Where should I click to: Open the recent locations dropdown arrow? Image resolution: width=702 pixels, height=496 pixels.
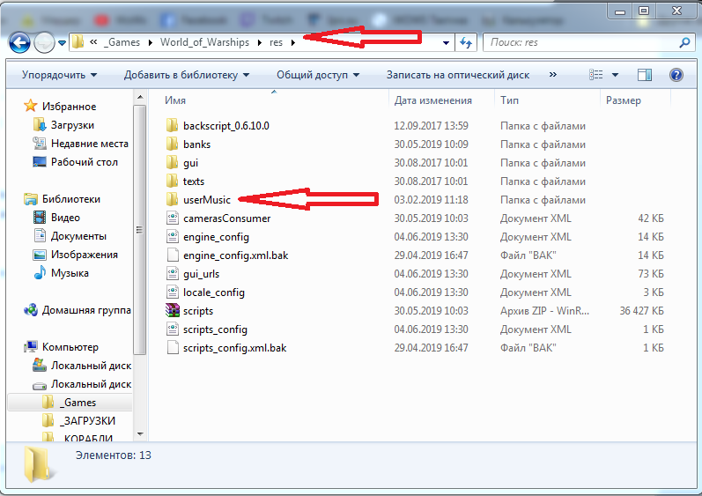pos(63,43)
